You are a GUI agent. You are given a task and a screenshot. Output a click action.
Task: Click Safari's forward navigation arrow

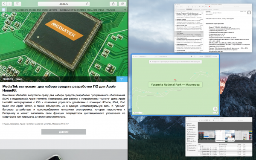pyautogui.click(x=9, y=3)
